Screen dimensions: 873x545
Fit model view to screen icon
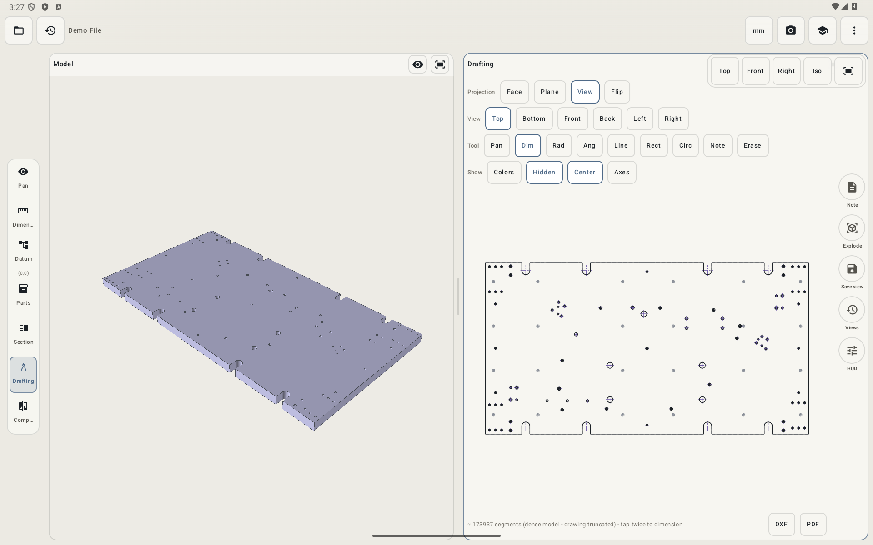tap(440, 64)
